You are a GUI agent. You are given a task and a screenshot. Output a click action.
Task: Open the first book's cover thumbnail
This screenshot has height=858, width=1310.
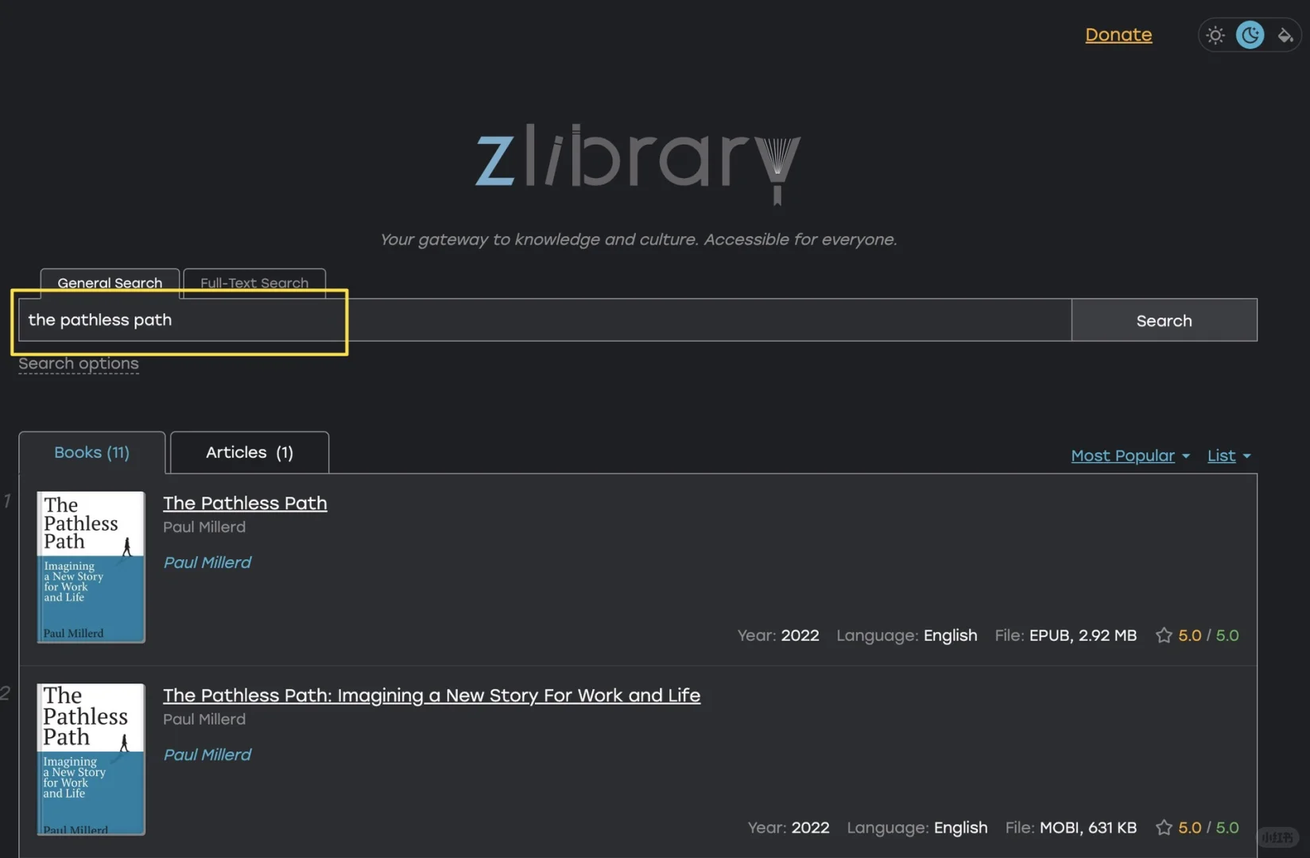point(91,566)
